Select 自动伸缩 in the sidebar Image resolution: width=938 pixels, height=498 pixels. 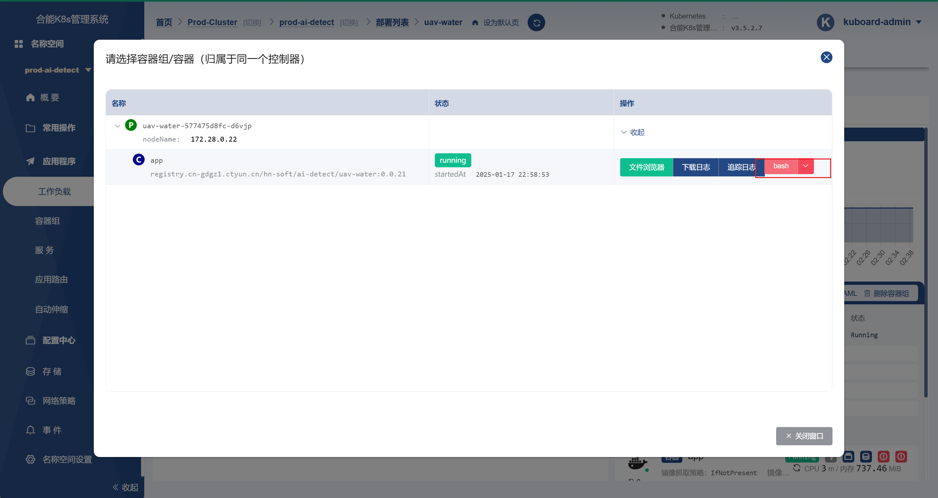click(x=51, y=310)
